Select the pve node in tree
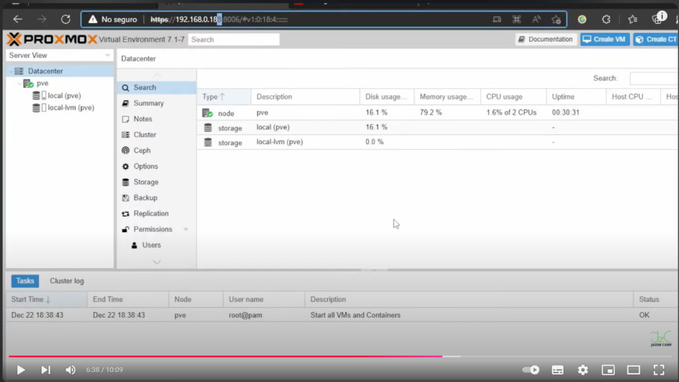 42,83
